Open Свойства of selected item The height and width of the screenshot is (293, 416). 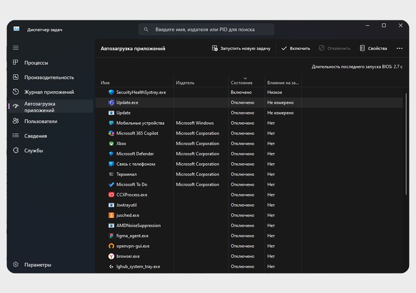[373, 48]
